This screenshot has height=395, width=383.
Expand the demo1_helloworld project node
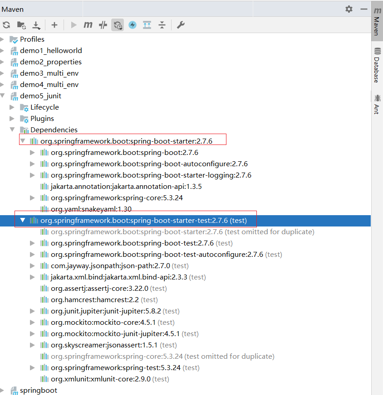(x=3, y=51)
